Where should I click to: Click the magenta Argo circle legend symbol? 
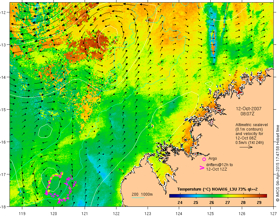(204, 159)
